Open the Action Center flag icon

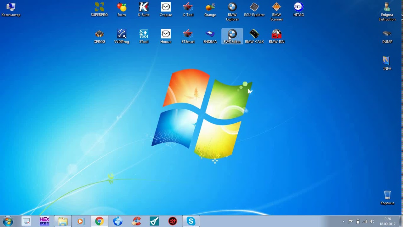tap(351, 221)
